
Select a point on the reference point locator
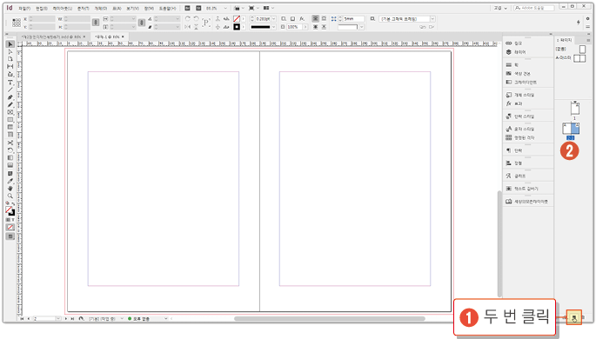(17, 23)
